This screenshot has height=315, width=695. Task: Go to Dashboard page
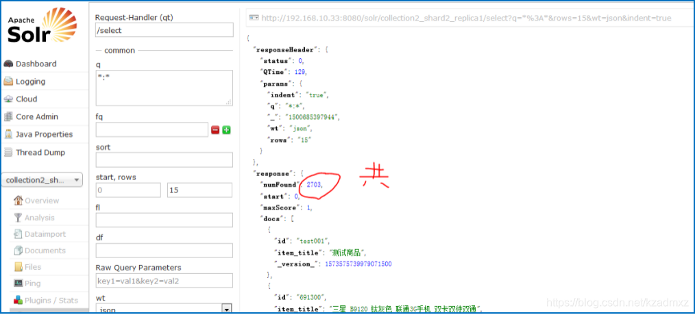point(36,64)
